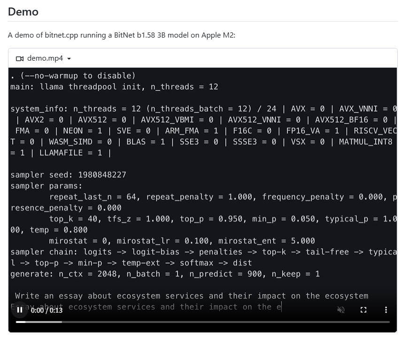Click the buffered end of the progress bar
410x338 pixels.
pos(62,322)
